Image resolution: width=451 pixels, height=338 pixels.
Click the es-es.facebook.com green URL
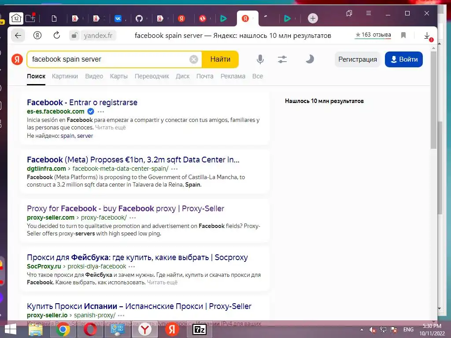(55, 111)
